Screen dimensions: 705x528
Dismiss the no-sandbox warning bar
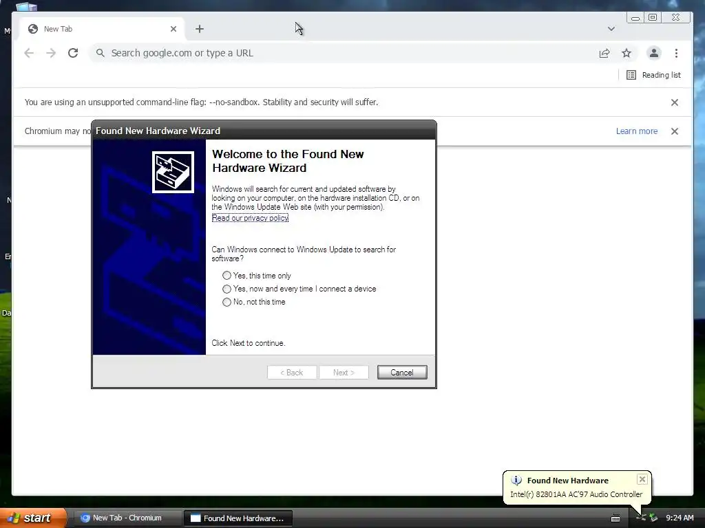(675, 102)
